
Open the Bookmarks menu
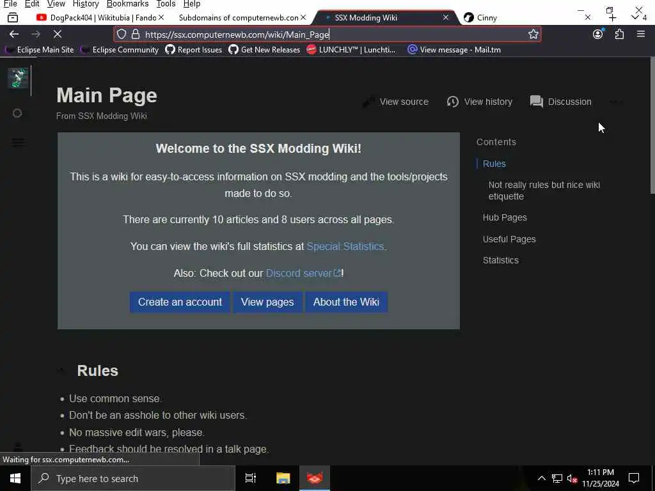(x=127, y=4)
